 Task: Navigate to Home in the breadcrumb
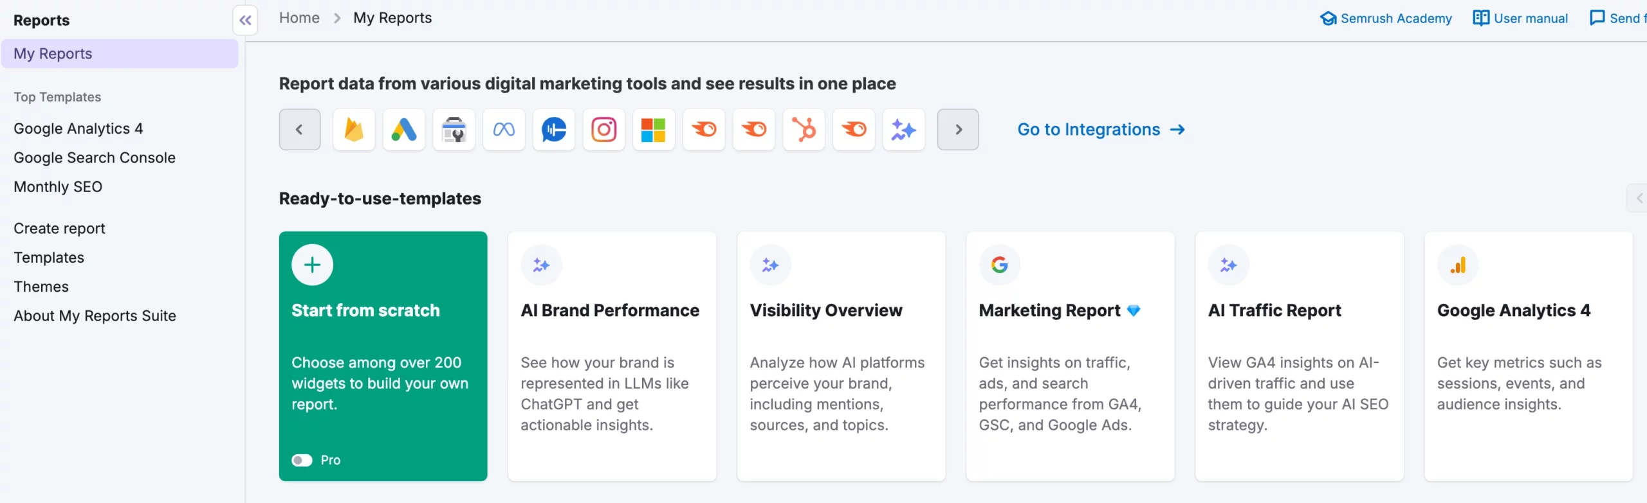click(299, 18)
